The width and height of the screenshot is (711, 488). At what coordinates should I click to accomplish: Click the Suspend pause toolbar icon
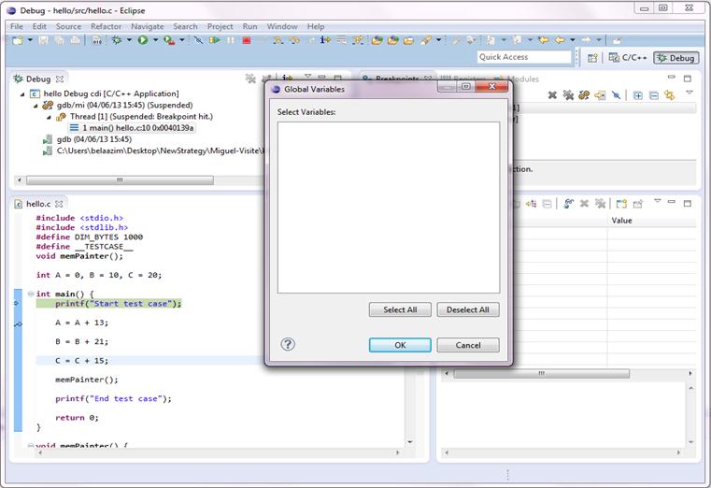(x=231, y=40)
